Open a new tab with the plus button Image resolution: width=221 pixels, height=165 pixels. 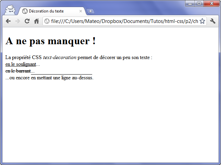(90, 11)
